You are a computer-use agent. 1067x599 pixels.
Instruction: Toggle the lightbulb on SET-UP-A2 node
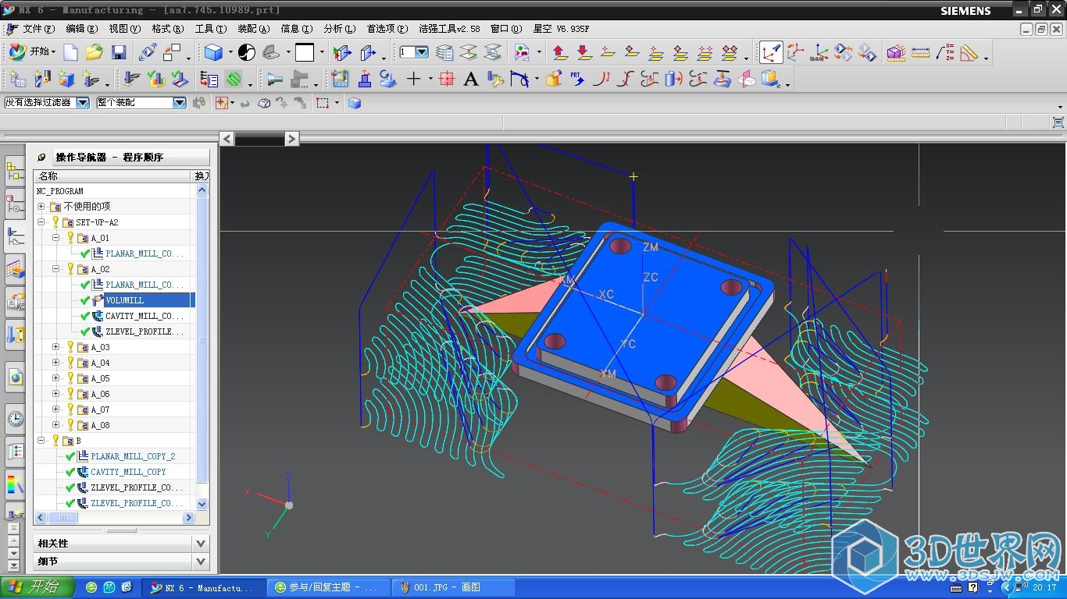[55, 222]
